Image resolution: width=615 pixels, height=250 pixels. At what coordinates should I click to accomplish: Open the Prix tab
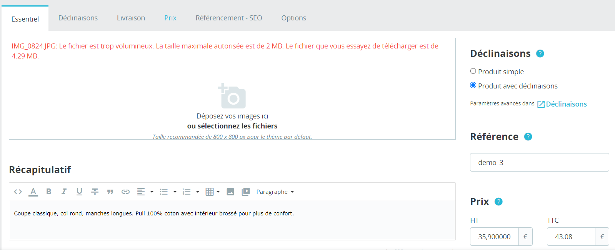(x=170, y=18)
